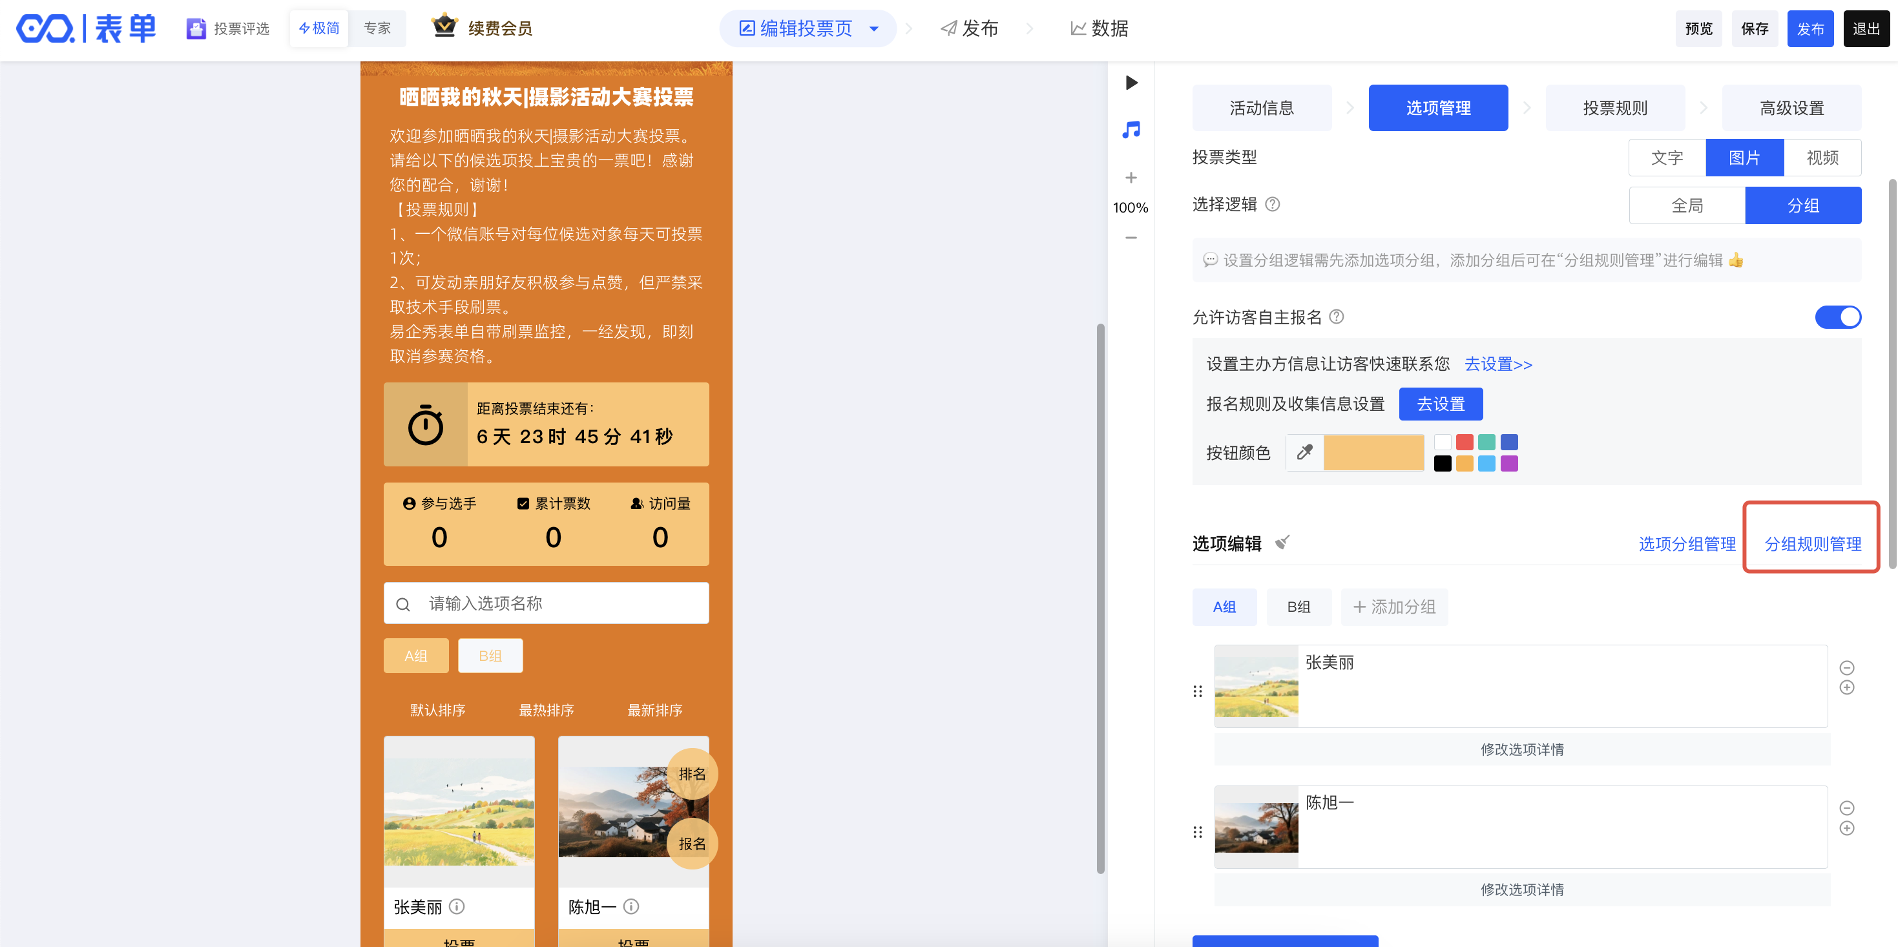Click help icon next to 选择逻辑
Screen dimensions: 1898x947
pos(1273,204)
